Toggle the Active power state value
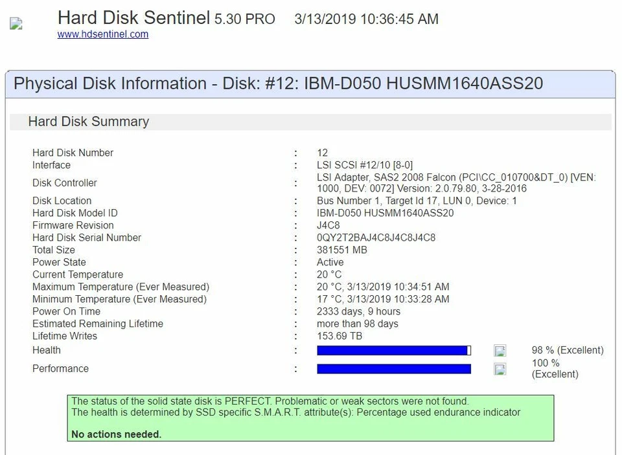 coord(329,262)
